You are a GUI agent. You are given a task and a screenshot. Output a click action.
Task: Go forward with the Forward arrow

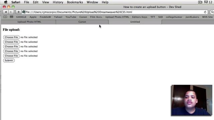(x=11, y=12)
